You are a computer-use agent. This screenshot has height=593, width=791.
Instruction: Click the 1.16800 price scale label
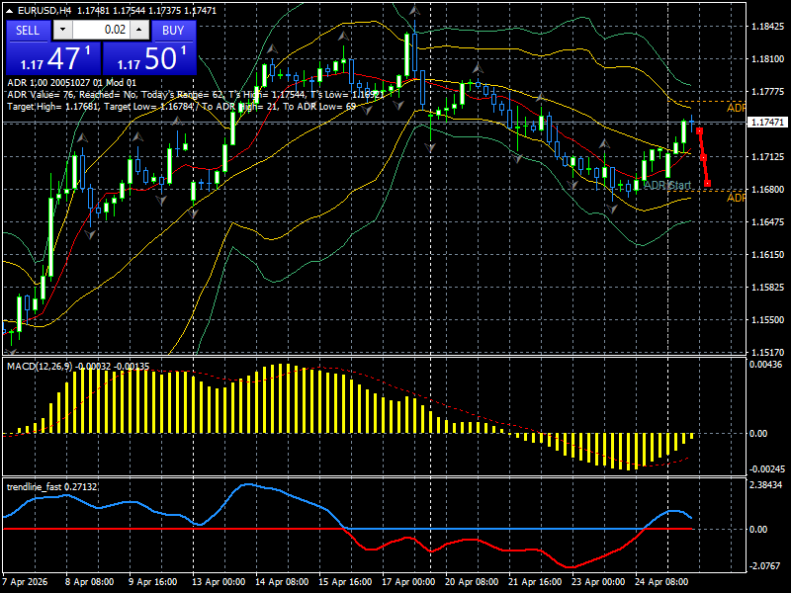click(767, 190)
